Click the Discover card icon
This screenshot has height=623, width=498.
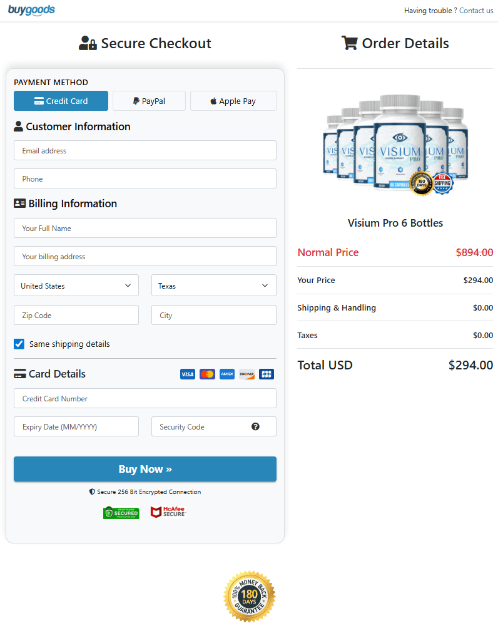click(x=246, y=374)
